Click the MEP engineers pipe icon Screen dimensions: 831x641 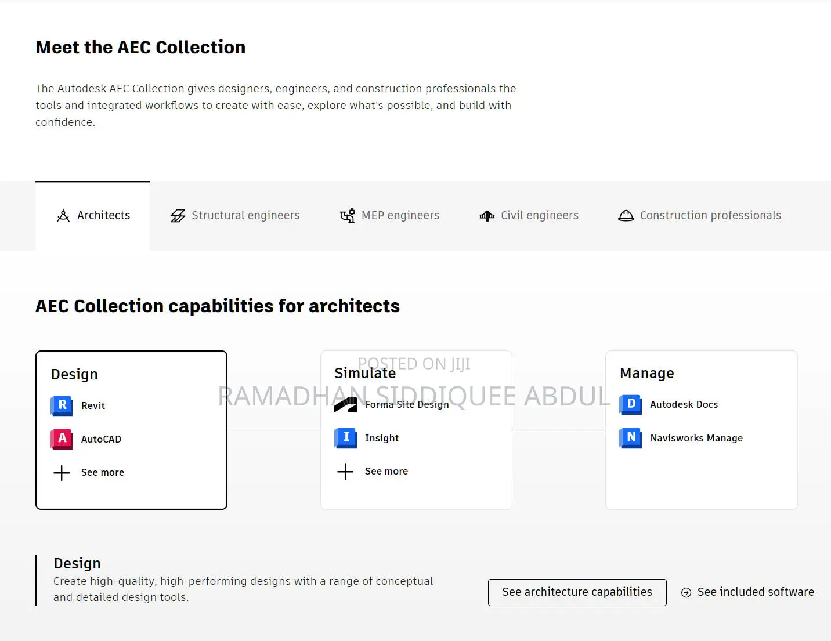(x=347, y=216)
